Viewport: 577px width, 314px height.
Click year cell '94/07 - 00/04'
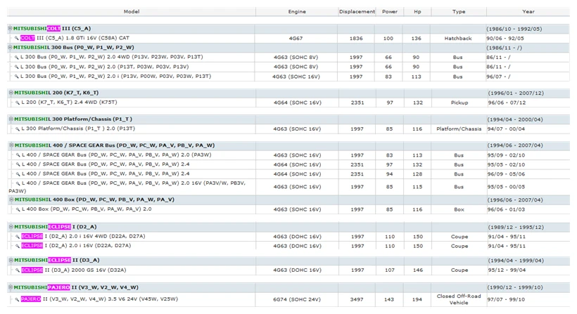[507, 129]
